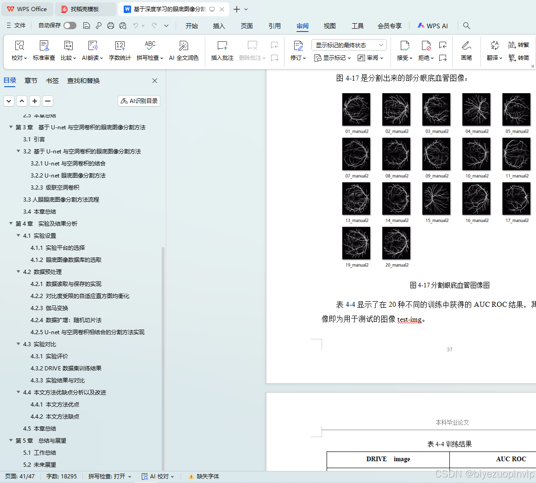Toggle the 自动保存 auto-save switch
This screenshot has width=536, height=483.
[x=70, y=25]
